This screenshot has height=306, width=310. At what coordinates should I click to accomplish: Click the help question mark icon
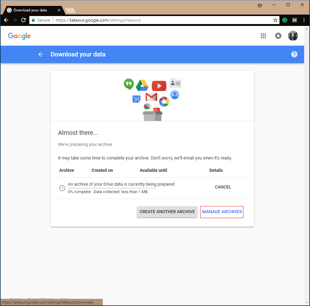click(294, 54)
